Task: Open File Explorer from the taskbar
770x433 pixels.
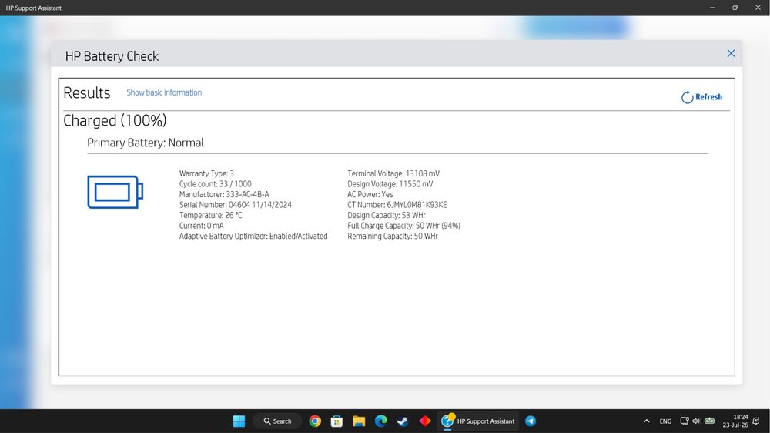Action: [359, 421]
